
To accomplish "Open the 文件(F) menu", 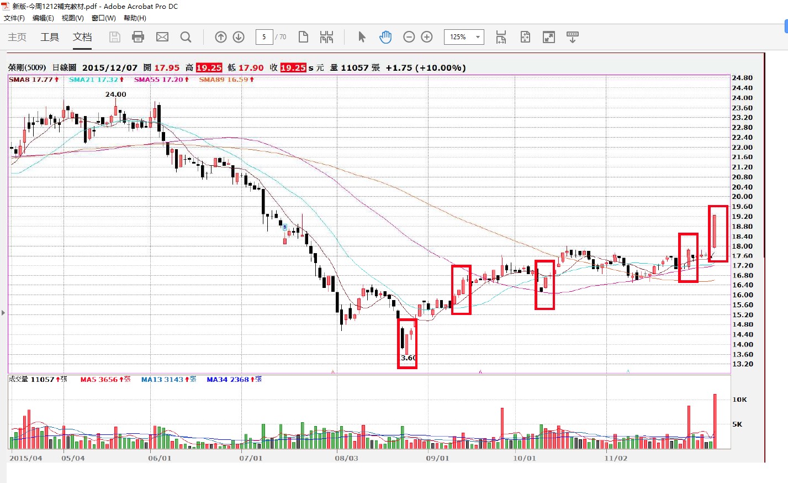I will [x=14, y=18].
